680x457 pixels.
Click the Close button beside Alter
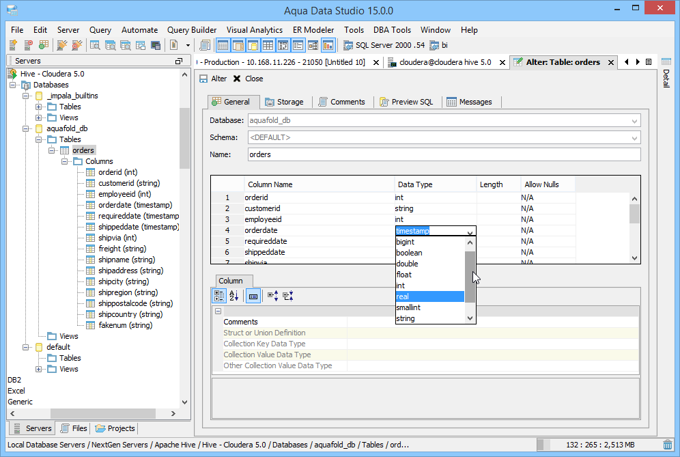click(x=248, y=79)
